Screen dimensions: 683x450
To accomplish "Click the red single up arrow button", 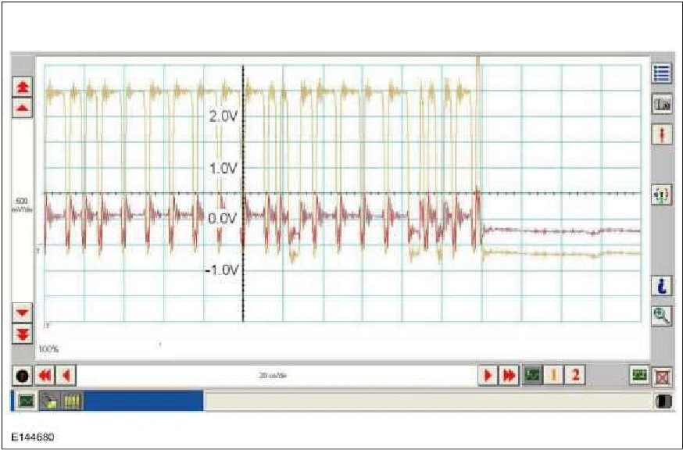I will tap(23, 108).
